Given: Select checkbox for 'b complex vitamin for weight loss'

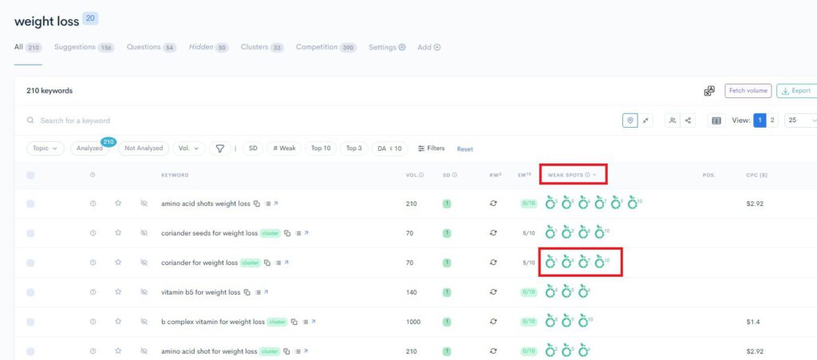Looking at the screenshot, I should pos(31,322).
